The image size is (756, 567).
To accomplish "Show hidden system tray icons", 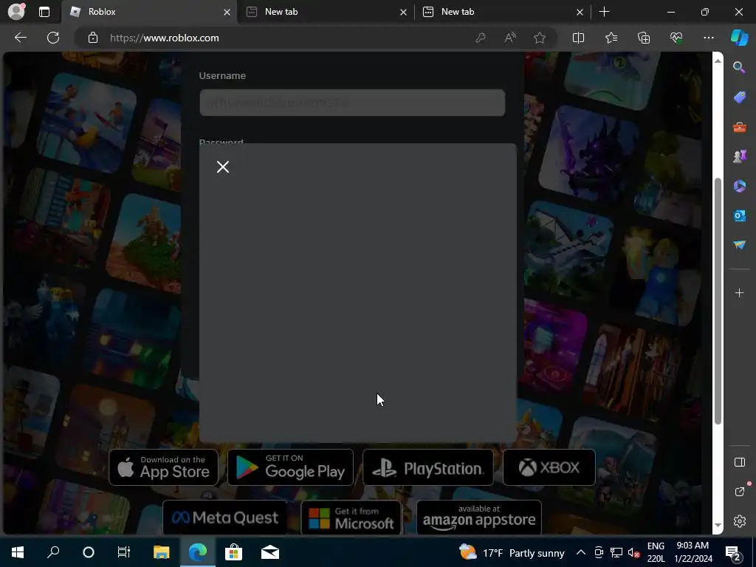I will tap(581, 552).
